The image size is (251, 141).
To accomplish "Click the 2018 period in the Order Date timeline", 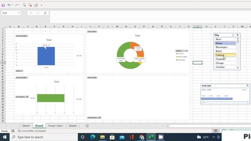I will [226, 96].
